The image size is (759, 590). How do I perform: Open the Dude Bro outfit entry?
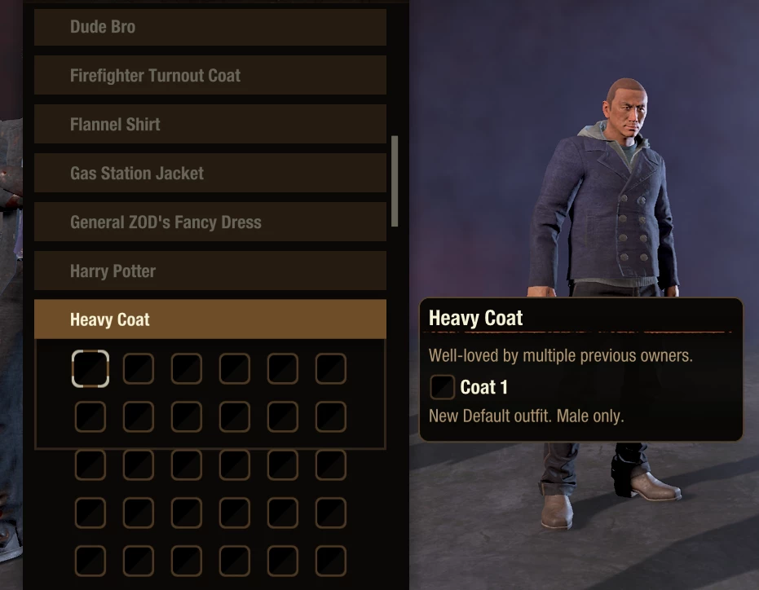click(210, 27)
